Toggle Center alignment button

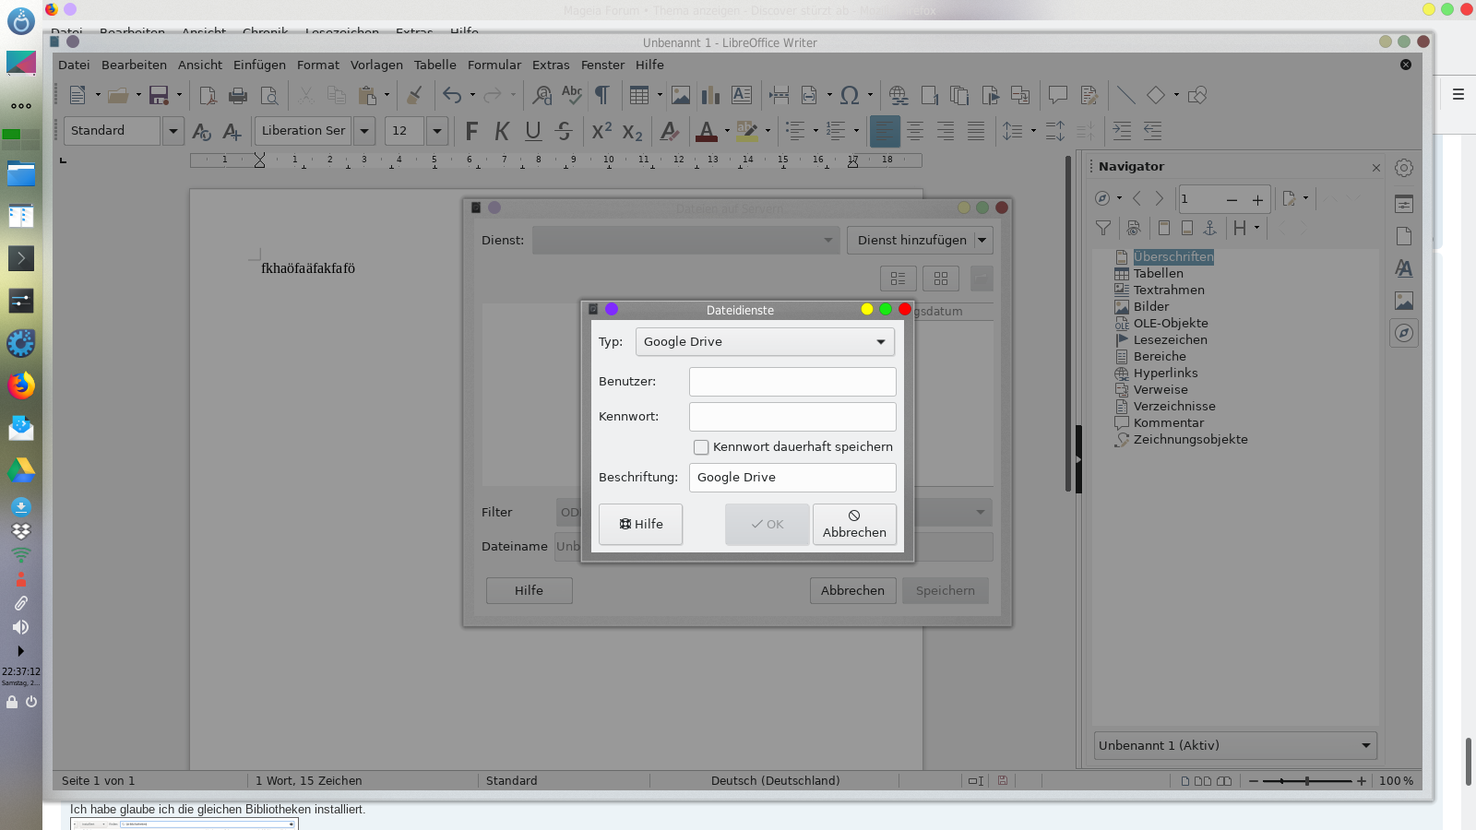tap(915, 131)
